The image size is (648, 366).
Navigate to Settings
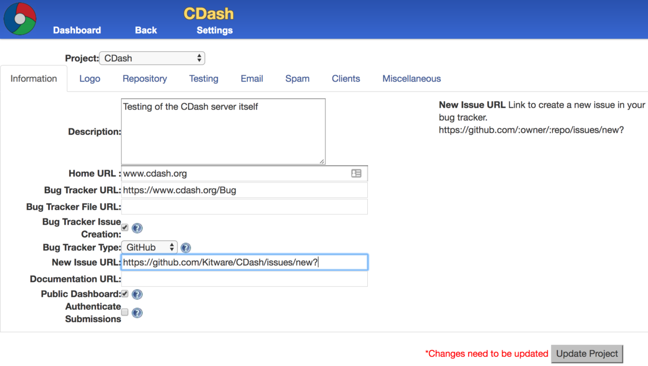click(214, 30)
